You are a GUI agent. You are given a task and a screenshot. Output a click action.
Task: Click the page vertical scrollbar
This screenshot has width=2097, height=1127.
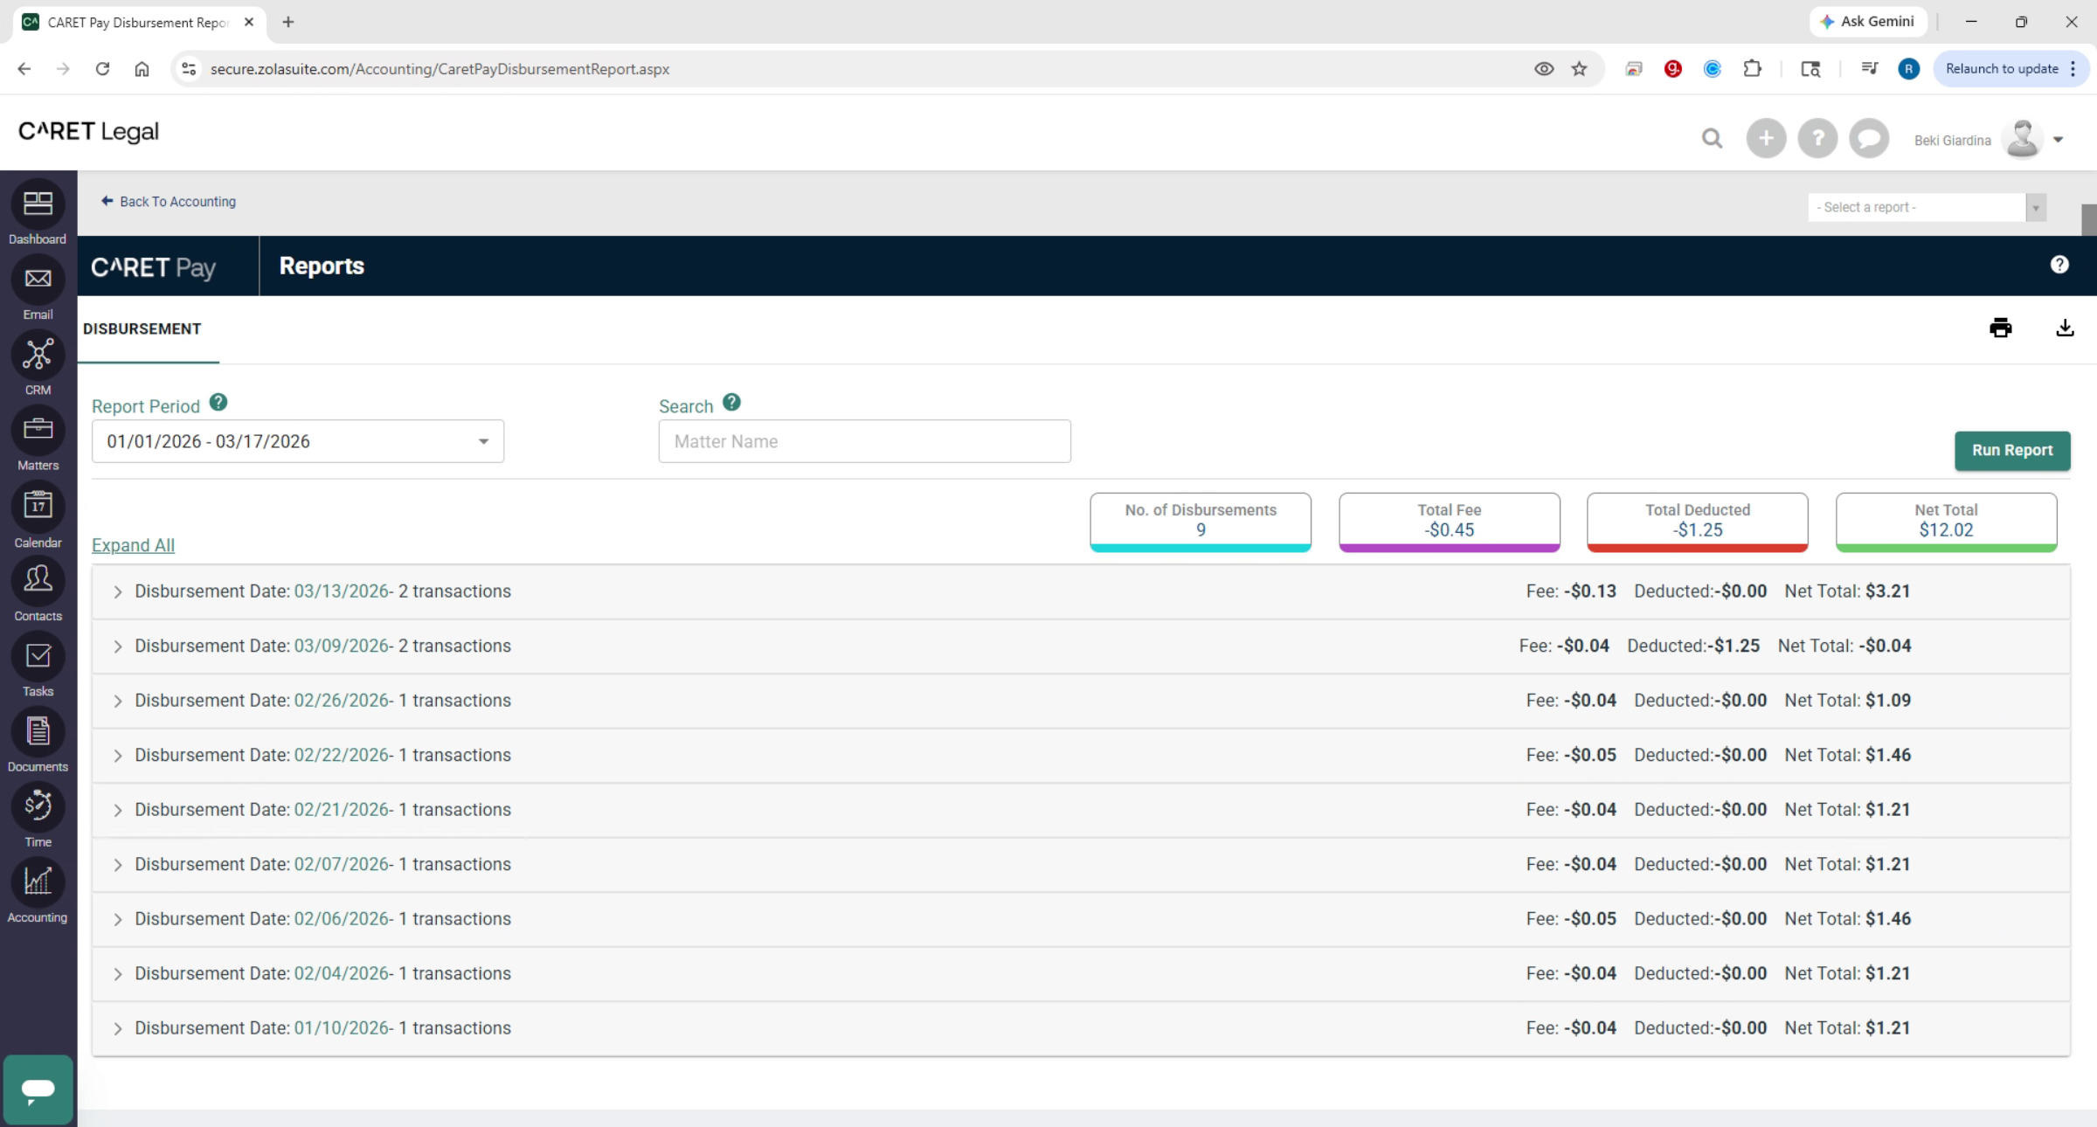click(2089, 220)
